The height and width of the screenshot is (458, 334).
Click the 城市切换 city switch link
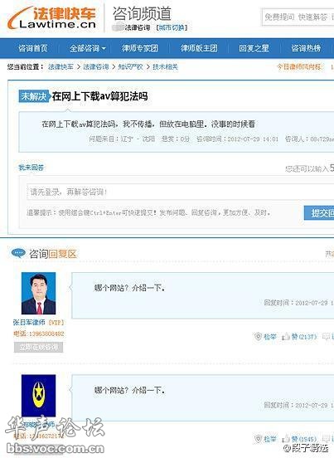click(172, 27)
